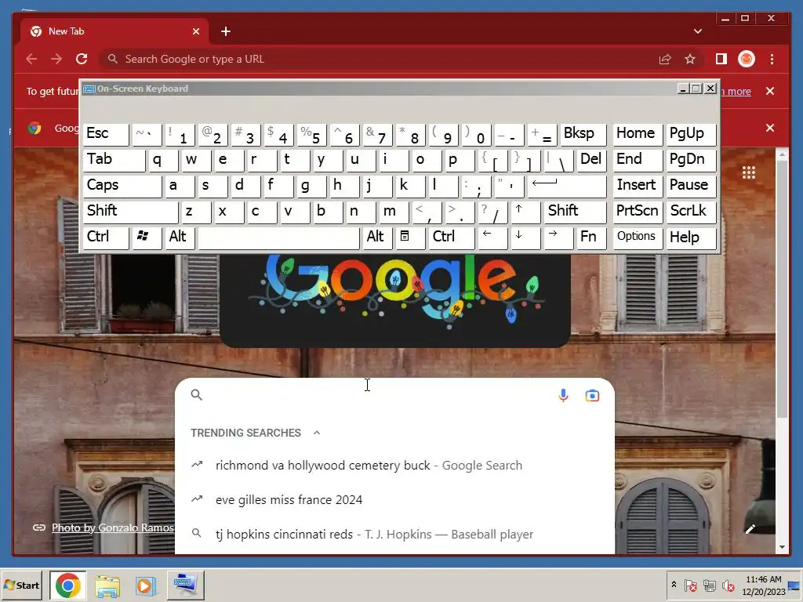Open Chrome from the taskbar

click(67, 585)
